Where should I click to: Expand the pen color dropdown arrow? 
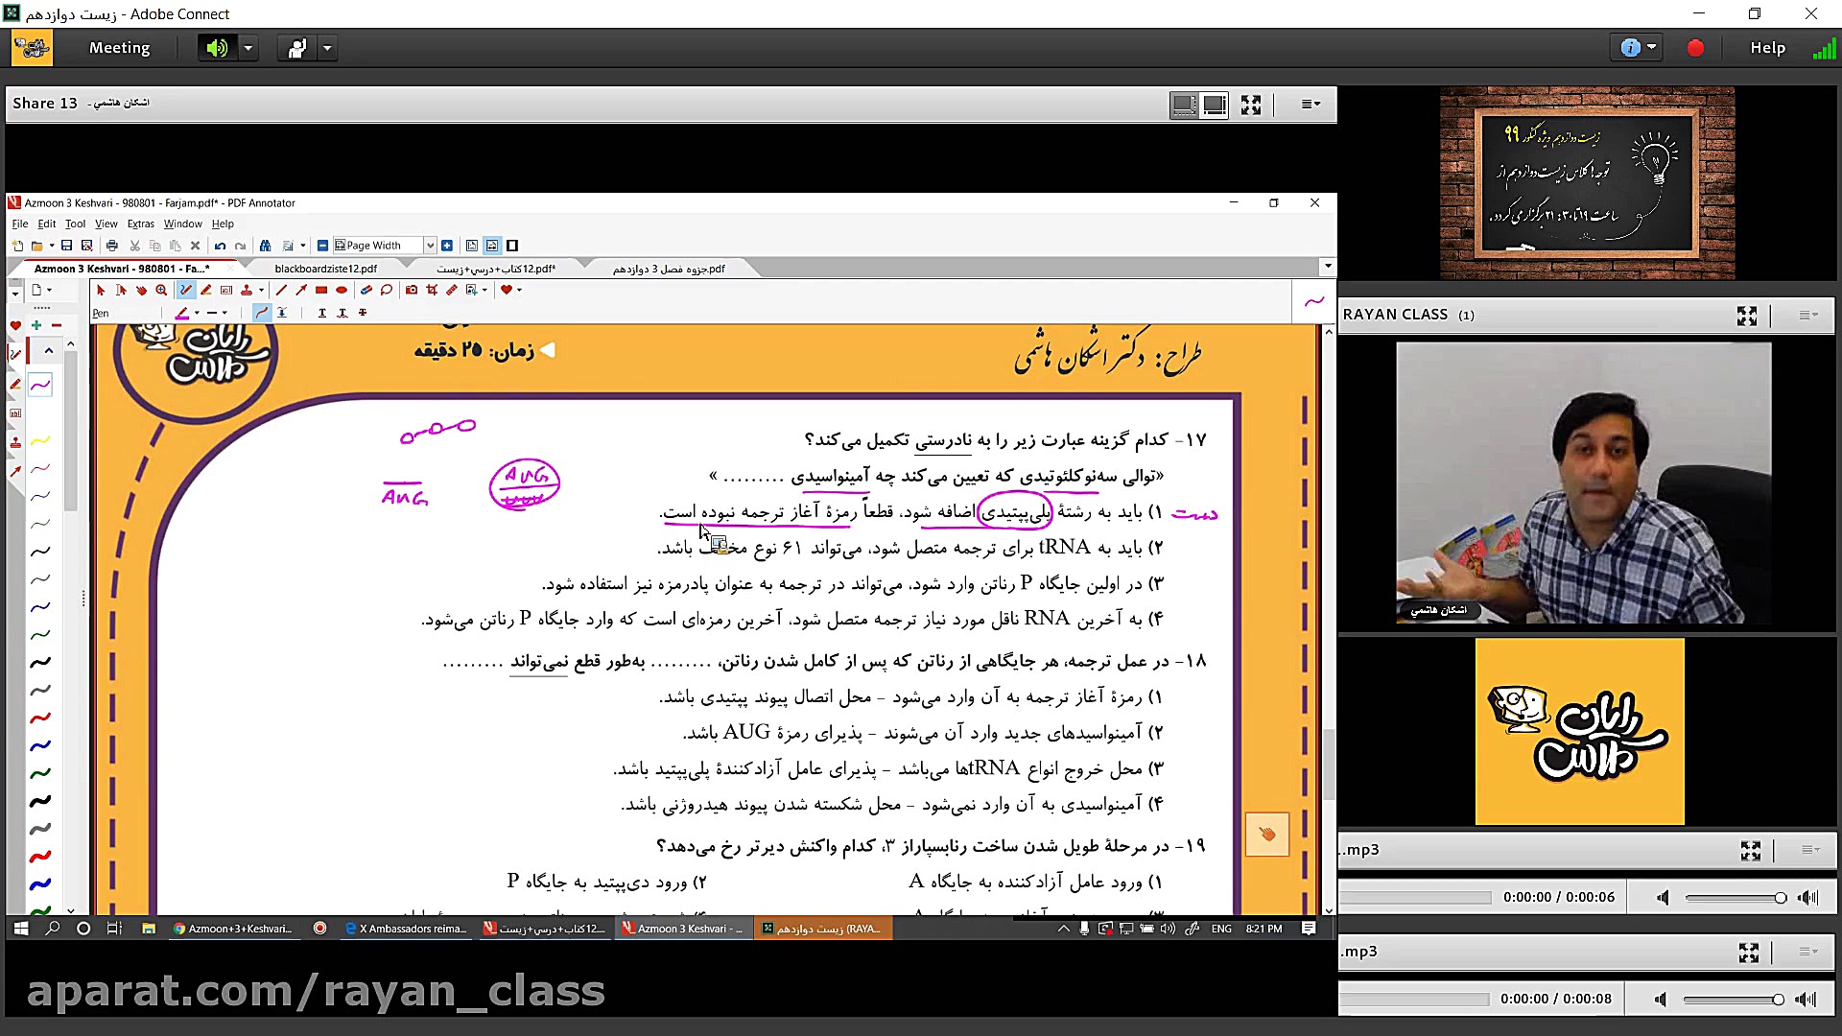197,313
